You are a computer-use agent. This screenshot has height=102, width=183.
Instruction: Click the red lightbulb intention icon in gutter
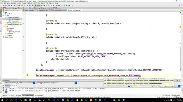point(27,75)
